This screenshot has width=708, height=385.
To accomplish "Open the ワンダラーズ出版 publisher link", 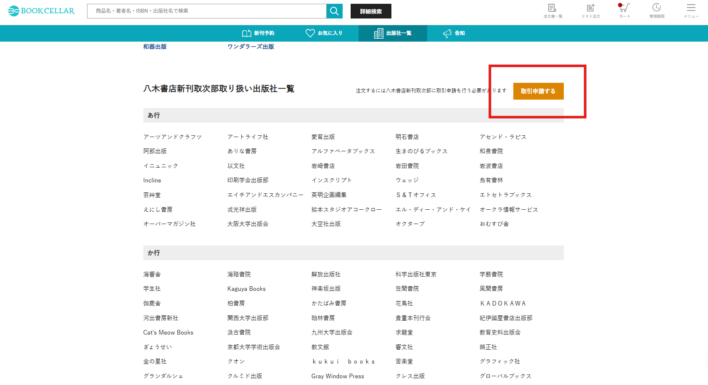I will coord(251,47).
